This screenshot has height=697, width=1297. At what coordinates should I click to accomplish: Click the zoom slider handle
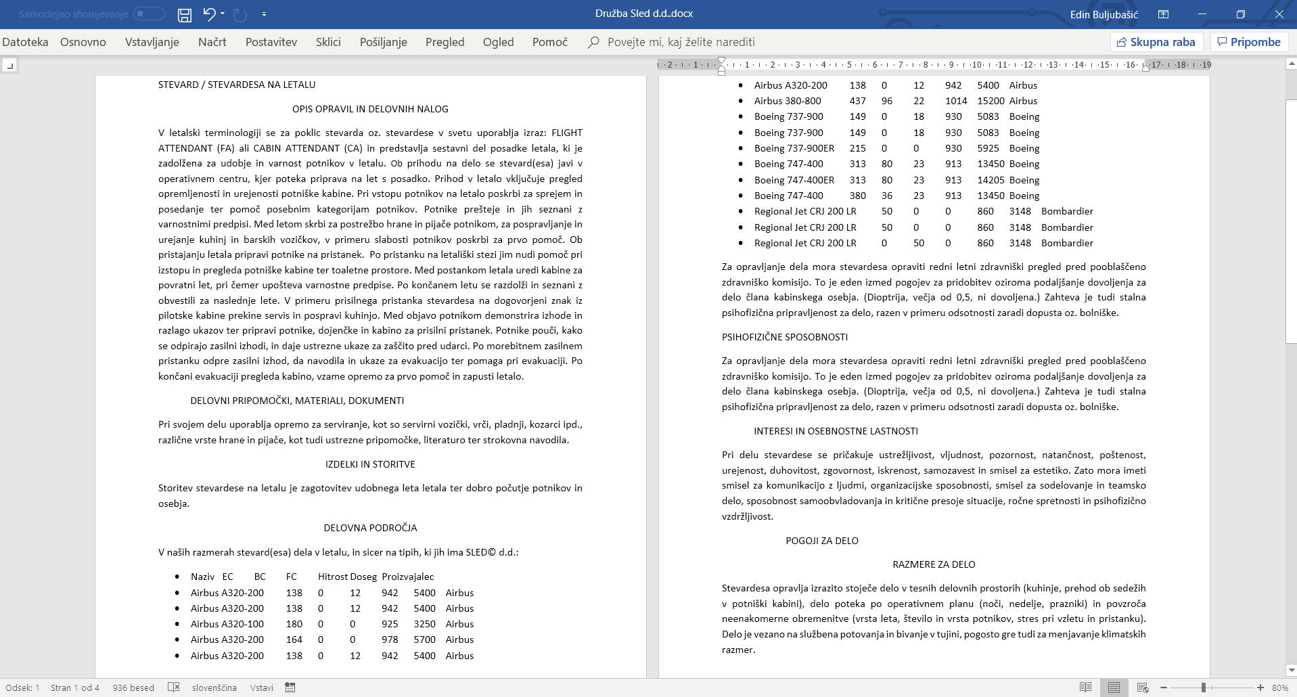pos(1204,688)
